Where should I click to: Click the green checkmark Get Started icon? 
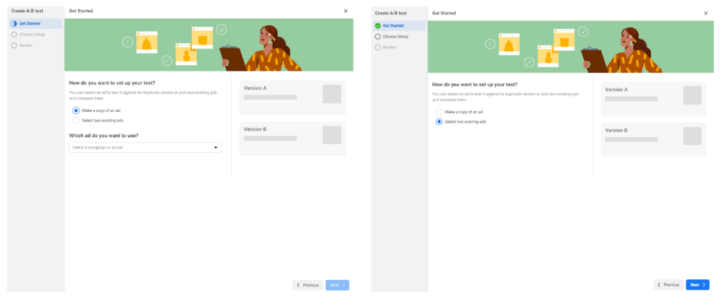[377, 25]
